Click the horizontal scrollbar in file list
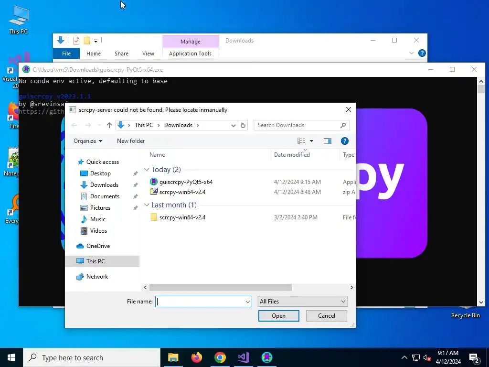The image size is (489, 367). (x=221, y=287)
